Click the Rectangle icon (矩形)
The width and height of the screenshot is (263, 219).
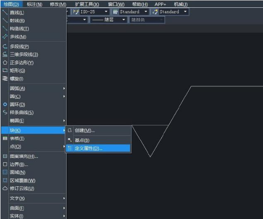point(5,70)
